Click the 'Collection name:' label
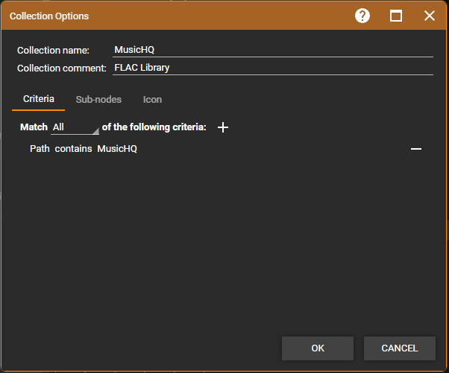The width and height of the screenshot is (449, 373). (53, 50)
